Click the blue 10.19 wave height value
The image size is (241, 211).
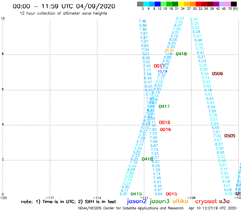(162, 71)
